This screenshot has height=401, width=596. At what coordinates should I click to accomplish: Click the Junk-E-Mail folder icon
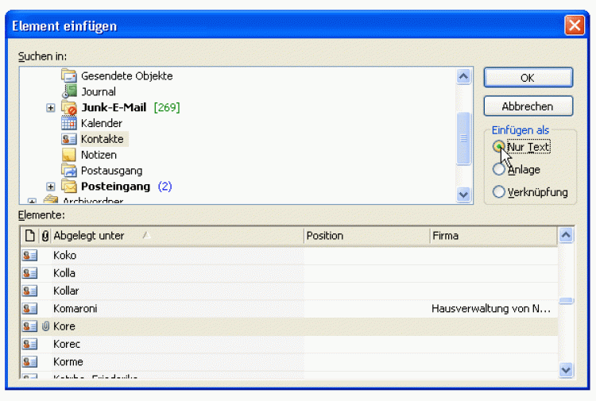pos(69,108)
